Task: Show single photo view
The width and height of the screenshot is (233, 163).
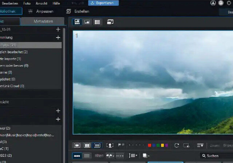Action: tap(77, 145)
